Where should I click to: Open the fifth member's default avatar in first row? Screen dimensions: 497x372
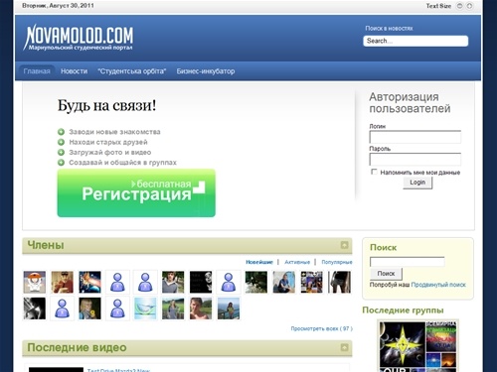(x=145, y=282)
